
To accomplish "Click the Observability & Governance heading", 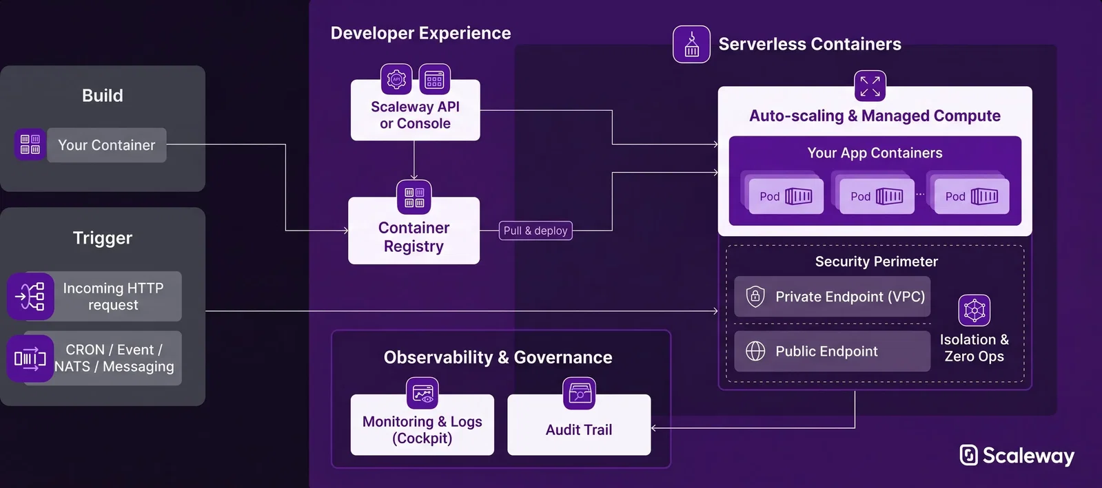I will pyautogui.click(x=498, y=357).
